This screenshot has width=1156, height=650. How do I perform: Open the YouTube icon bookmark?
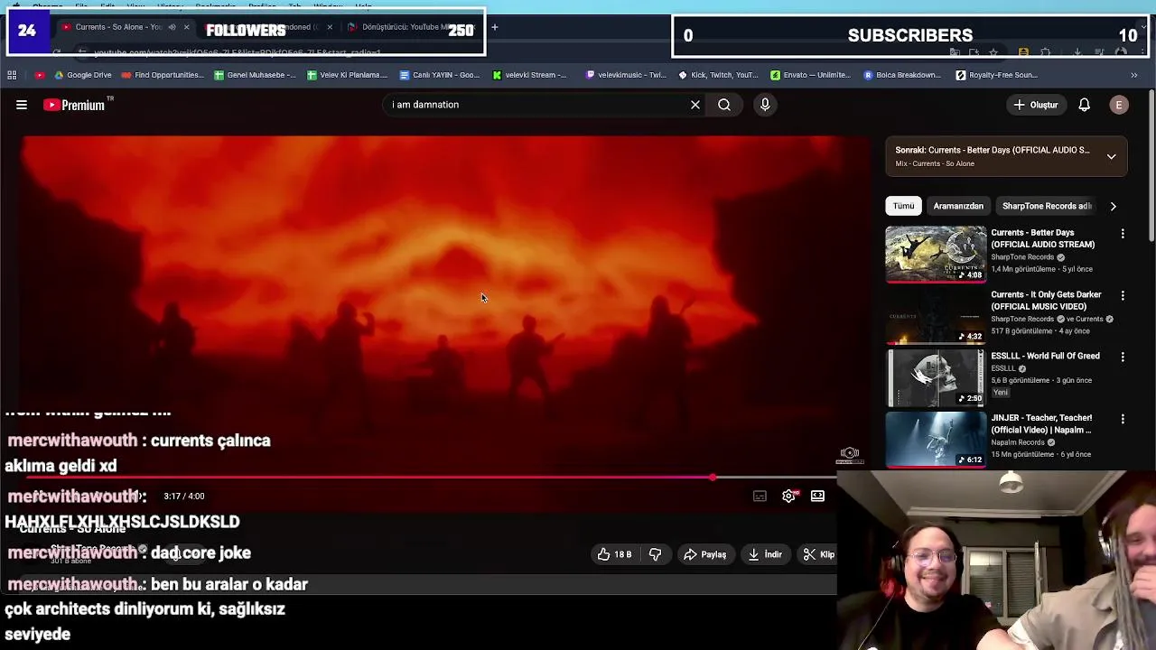(x=40, y=75)
